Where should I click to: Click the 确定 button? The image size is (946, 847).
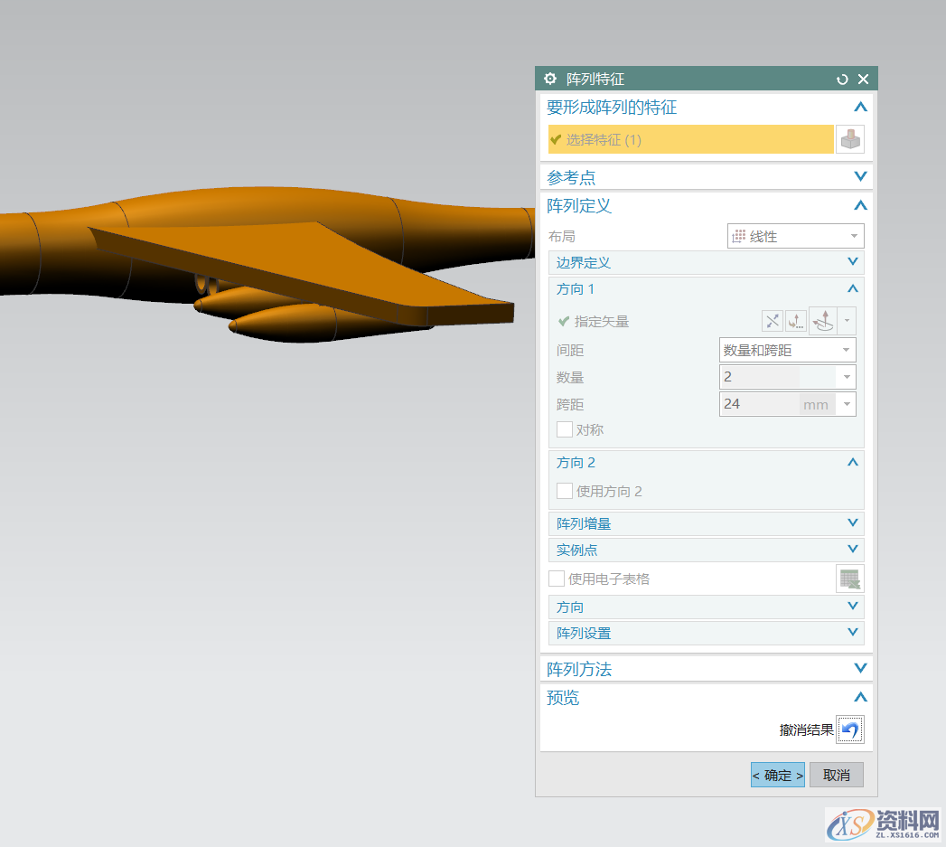click(777, 775)
